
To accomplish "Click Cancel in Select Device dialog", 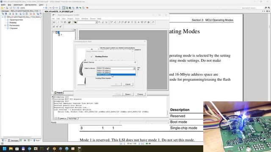I will [128, 84].
